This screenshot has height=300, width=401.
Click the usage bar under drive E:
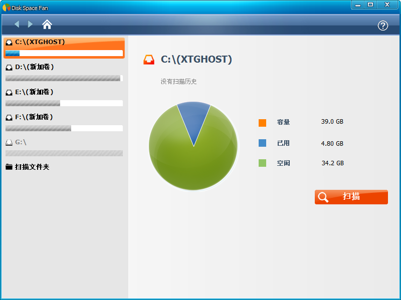coord(64,103)
